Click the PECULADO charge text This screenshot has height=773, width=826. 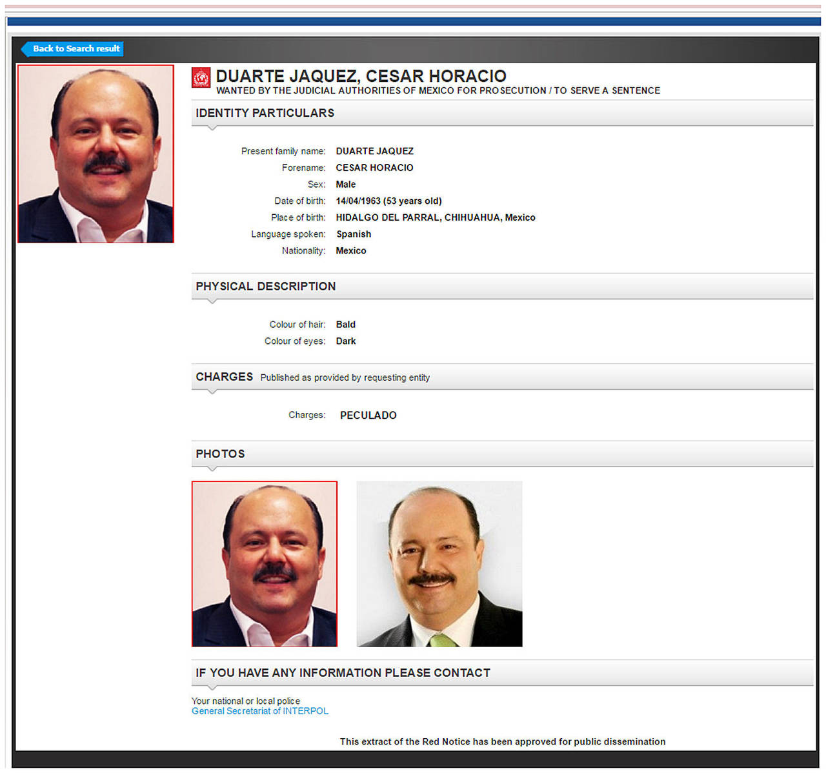point(368,416)
